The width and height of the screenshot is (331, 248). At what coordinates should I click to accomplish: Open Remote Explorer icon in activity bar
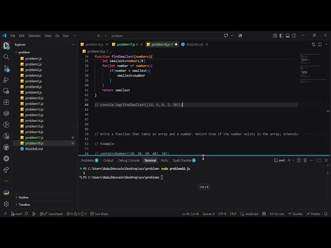[x=6, y=91]
